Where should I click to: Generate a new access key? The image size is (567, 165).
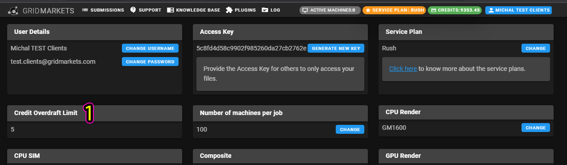pyautogui.click(x=336, y=48)
